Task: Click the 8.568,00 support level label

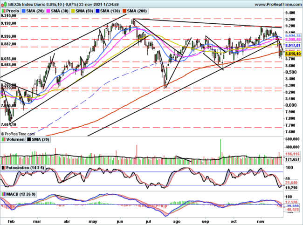Action: [8, 64]
